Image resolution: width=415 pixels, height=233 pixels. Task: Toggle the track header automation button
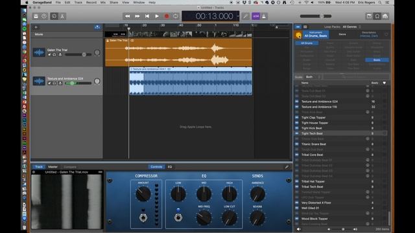pyautogui.click(x=97, y=27)
